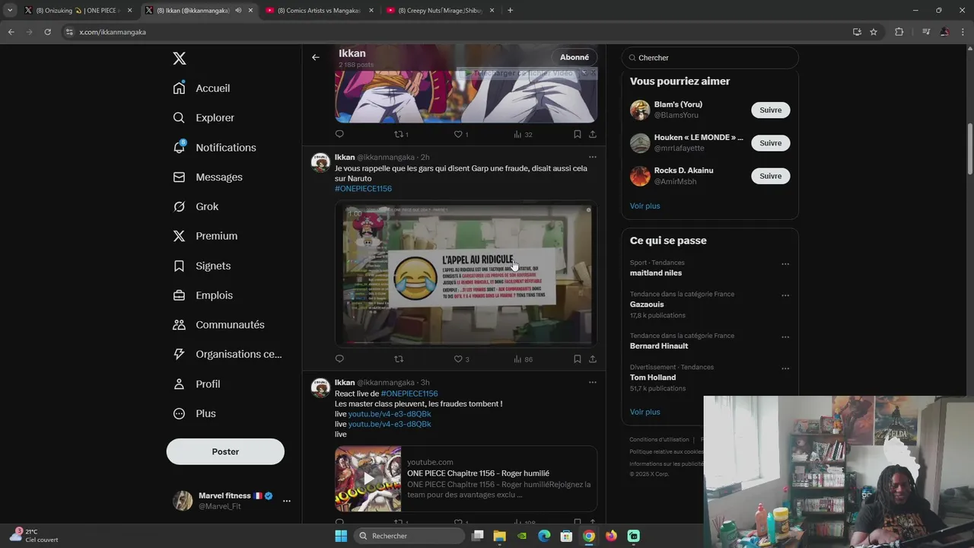Click the Abonné following button
Viewport: 974px width, 548px height.
pos(575,57)
